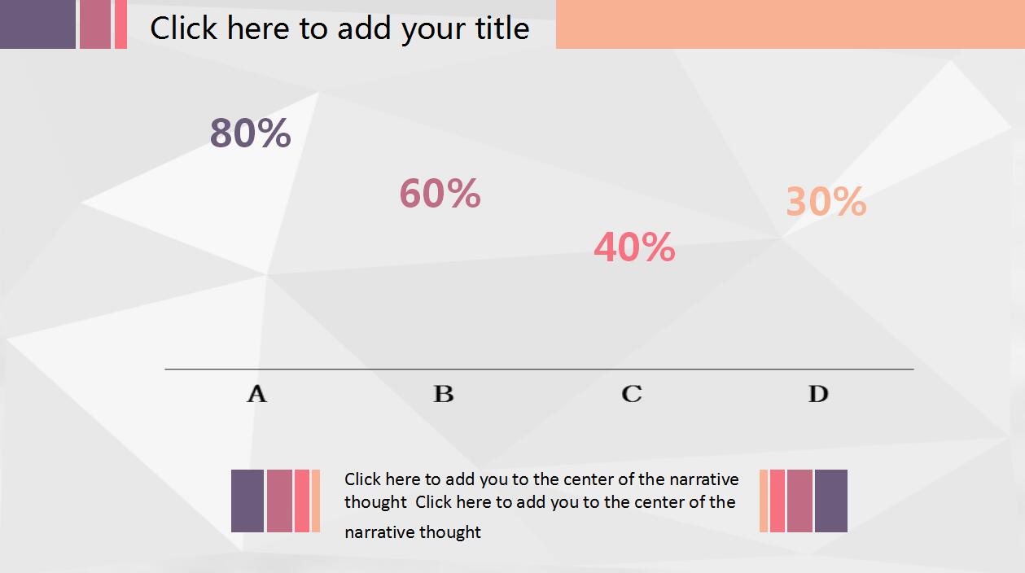Select the 30% peach percentage text
The height and width of the screenshot is (573, 1025).
pyautogui.click(x=826, y=201)
